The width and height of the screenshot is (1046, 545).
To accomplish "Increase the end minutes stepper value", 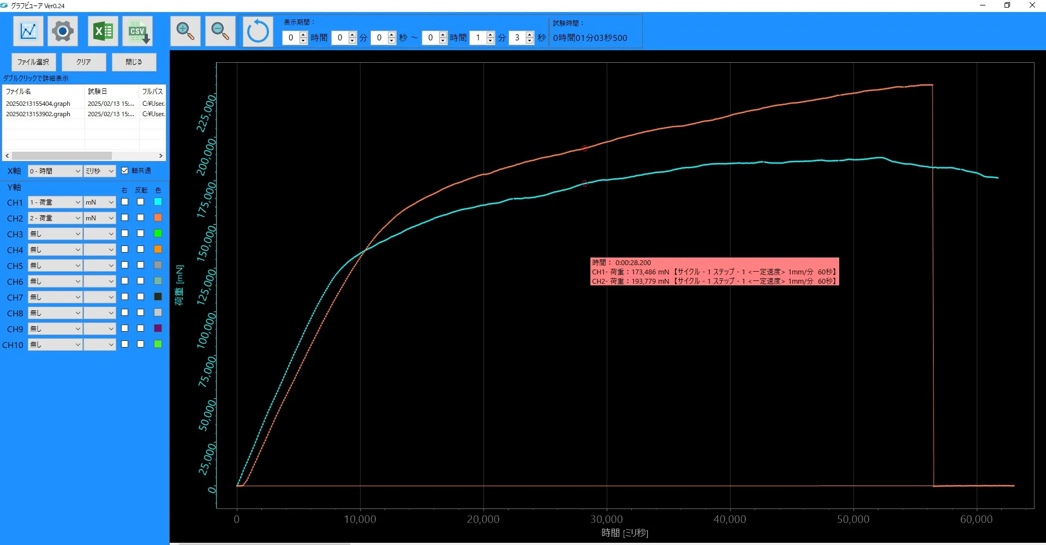I will pos(490,34).
